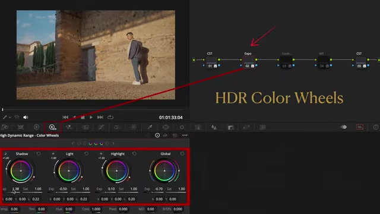Reset all HDR color wheels

[x=175, y=135]
